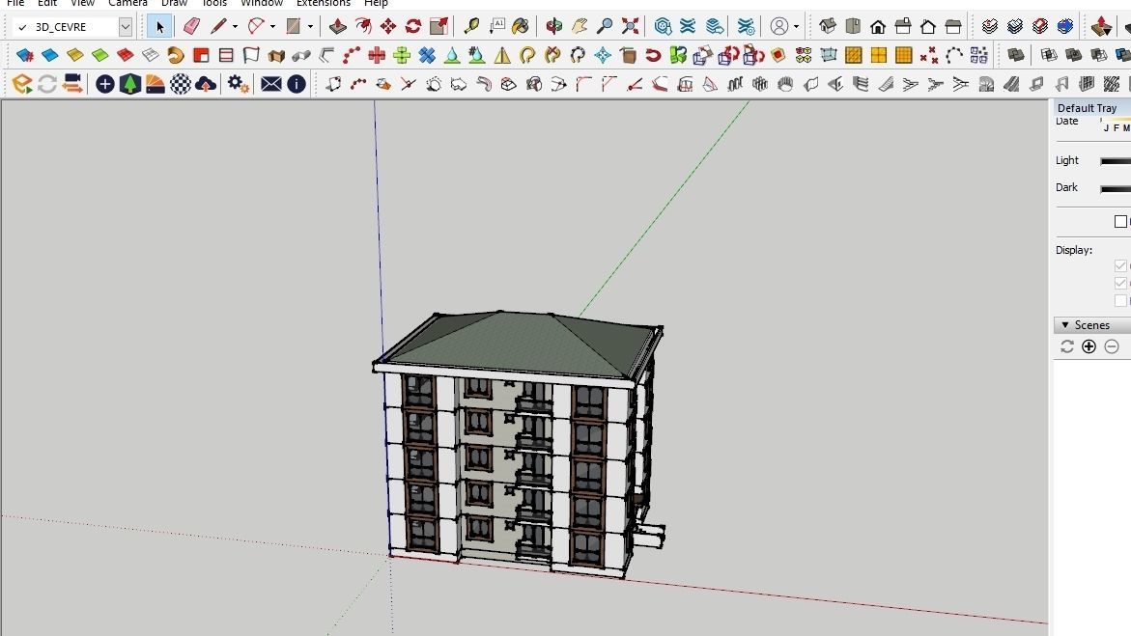The width and height of the screenshot is (1131, 636).
Task: Expand the Line tool dropdown arrow
Action: (235, 27)
